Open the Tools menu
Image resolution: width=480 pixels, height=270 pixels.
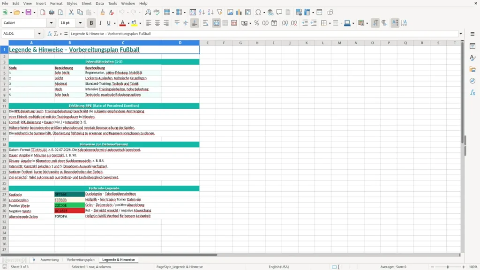pyautogui.click(x=112, y=3)
